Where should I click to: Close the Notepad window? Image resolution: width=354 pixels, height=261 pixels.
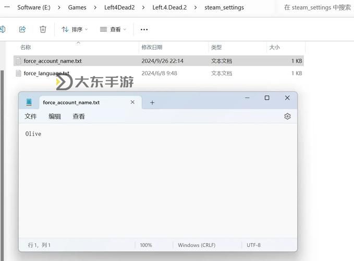point(287,98)
